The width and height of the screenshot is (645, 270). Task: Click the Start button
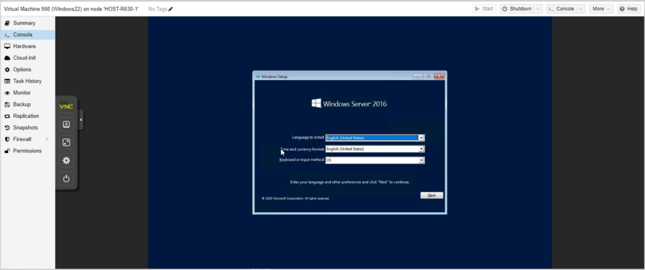pyautogui.click(x=484, y=9)
